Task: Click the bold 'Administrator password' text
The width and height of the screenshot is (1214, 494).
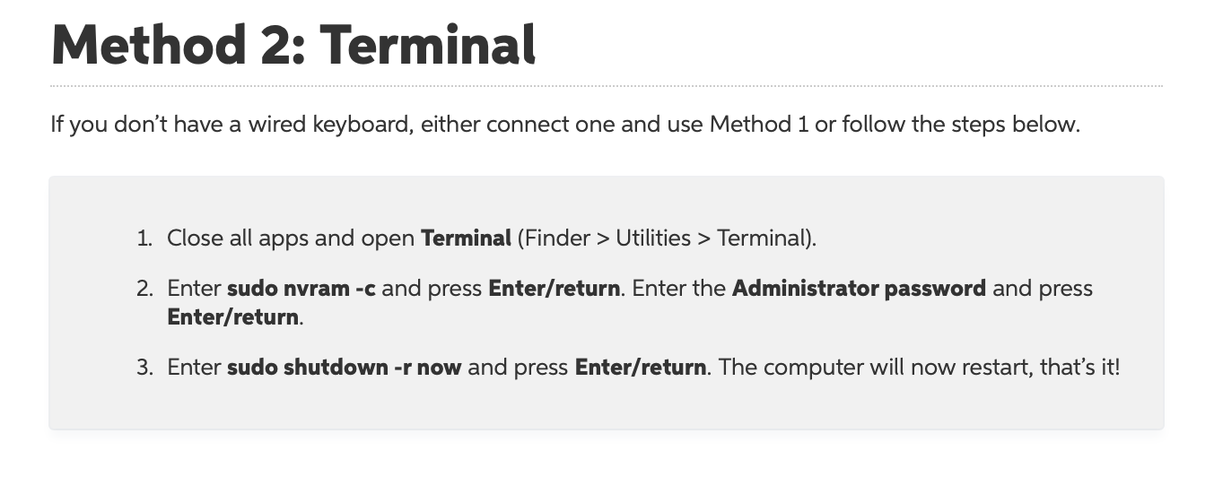Action: [x=860, y=289]
